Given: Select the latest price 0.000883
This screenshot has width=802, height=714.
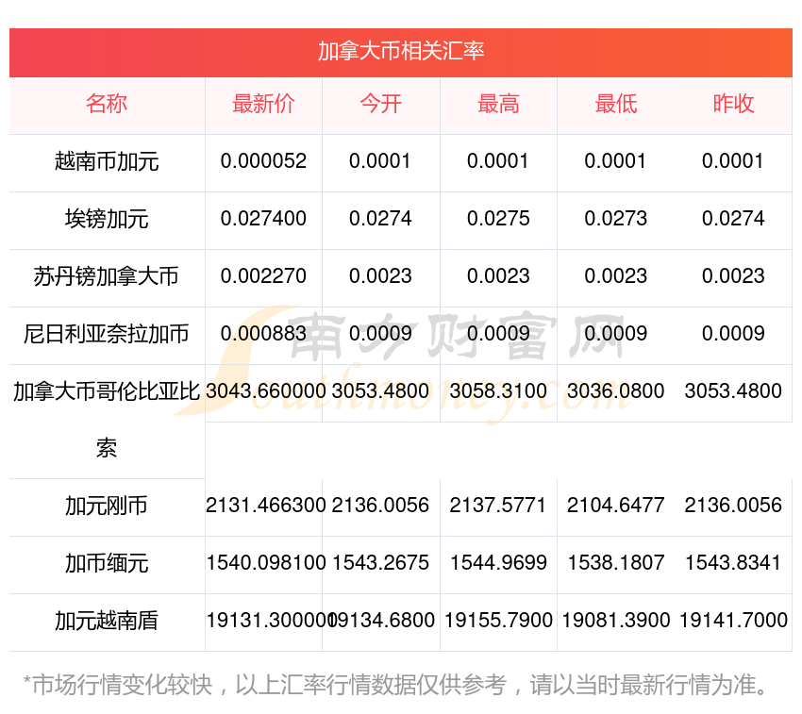Looking at the screenshot, I should point(263,334).
